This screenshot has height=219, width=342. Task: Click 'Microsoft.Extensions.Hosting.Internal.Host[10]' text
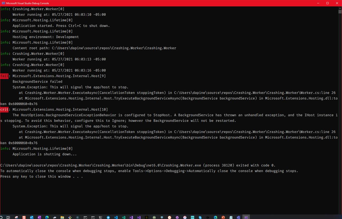click(x=60, y=109)
